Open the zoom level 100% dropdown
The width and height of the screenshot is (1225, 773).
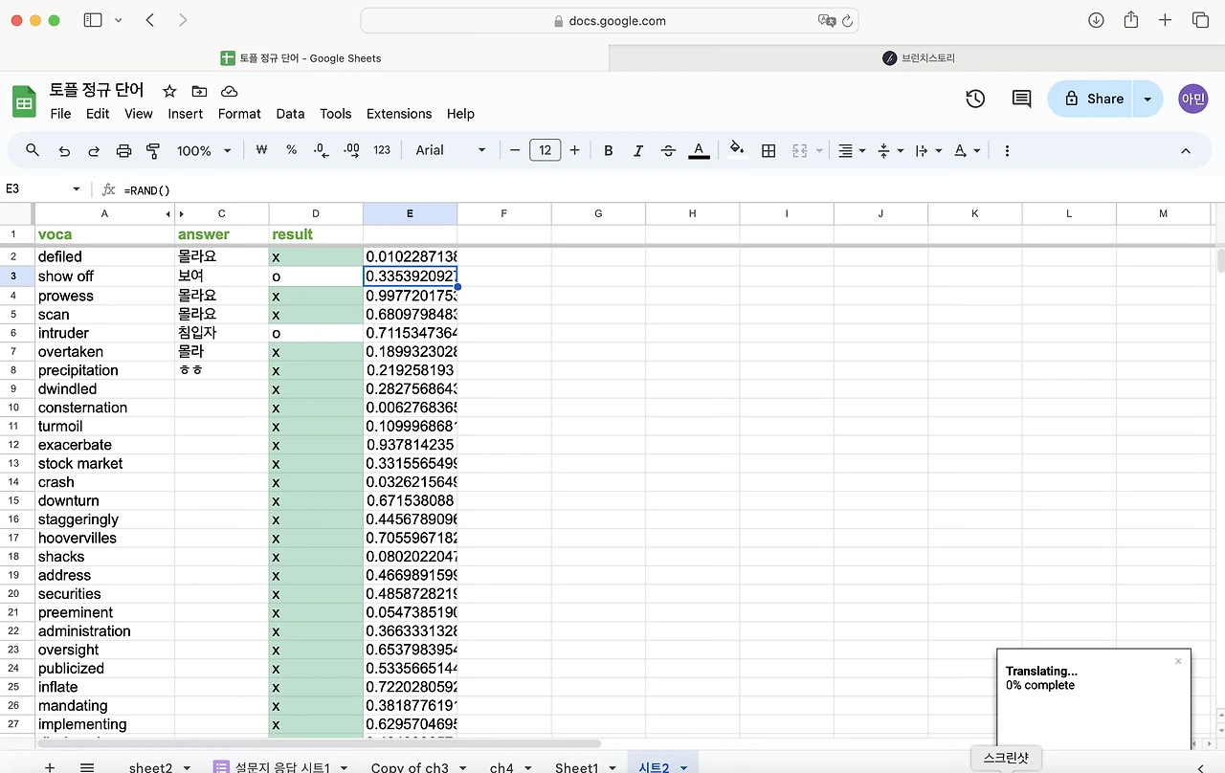204,150
